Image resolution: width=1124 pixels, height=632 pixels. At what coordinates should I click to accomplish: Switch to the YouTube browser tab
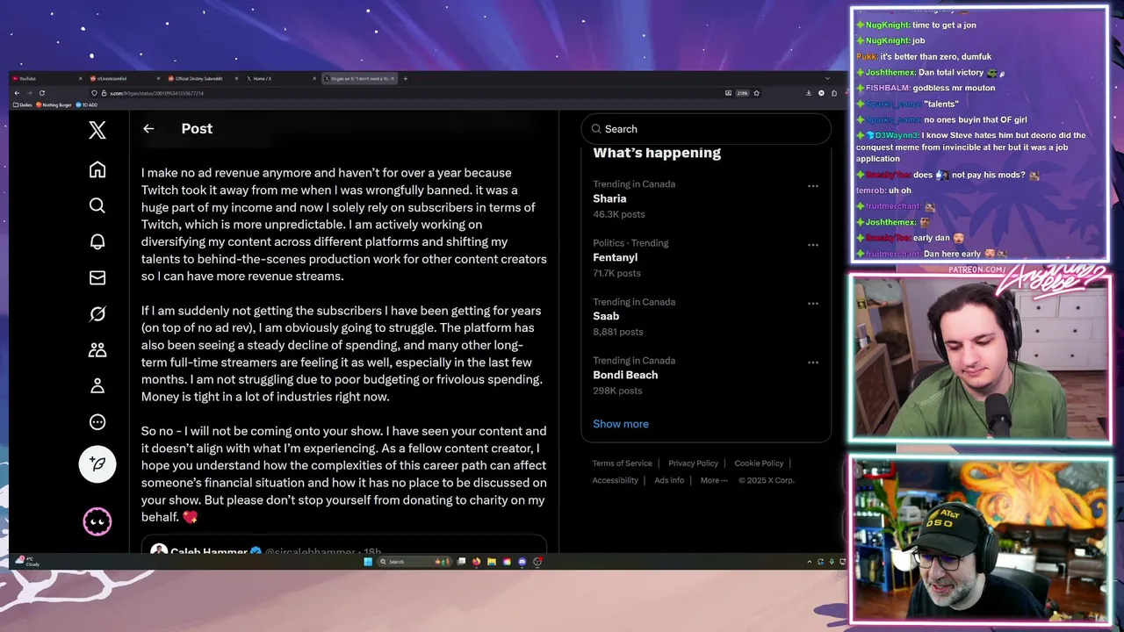[x=46, y=78]
